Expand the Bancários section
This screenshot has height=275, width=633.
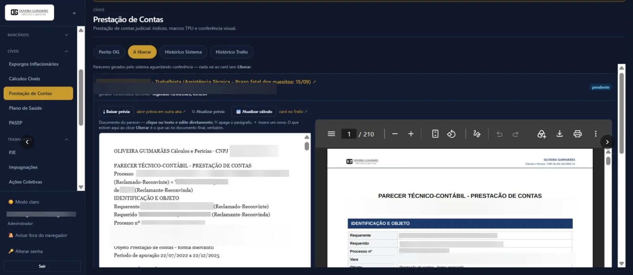(38, 35)
